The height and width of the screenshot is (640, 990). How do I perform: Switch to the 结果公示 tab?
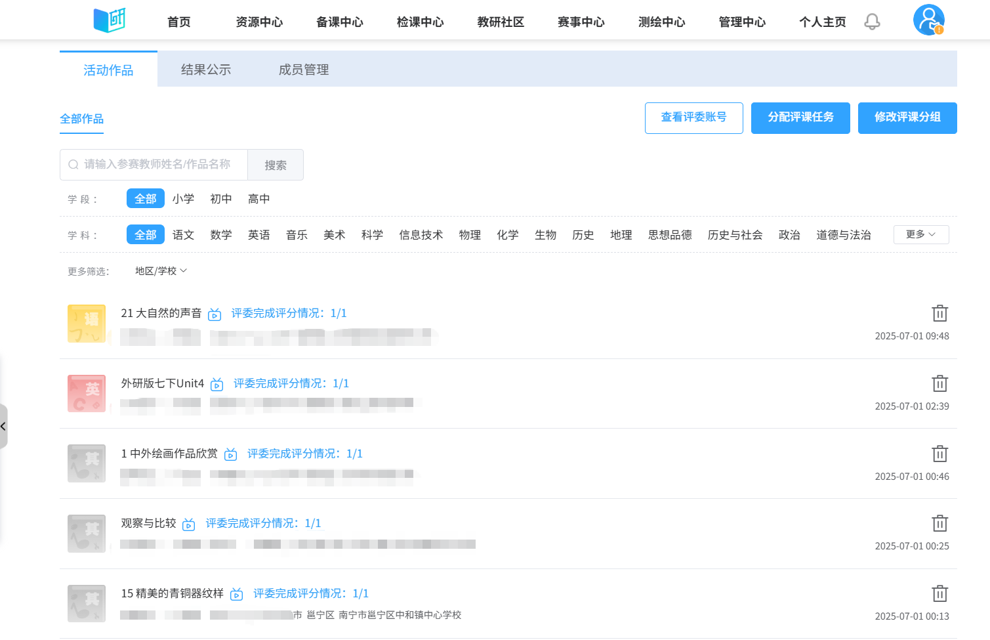206,70
